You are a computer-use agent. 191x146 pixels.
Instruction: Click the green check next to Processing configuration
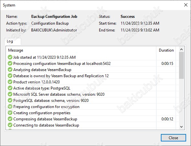[x=10, y=63]
